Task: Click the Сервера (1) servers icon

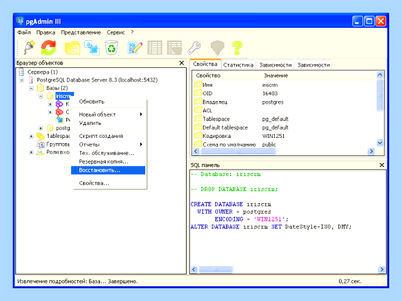Action: coord(21,72)
